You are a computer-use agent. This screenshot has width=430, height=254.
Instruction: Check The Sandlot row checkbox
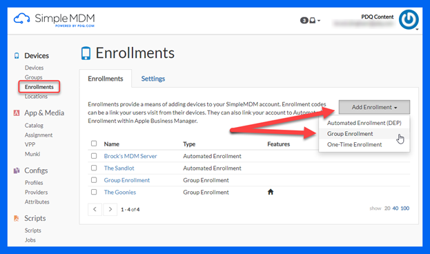pyautogui.click(x=94, y=168)
